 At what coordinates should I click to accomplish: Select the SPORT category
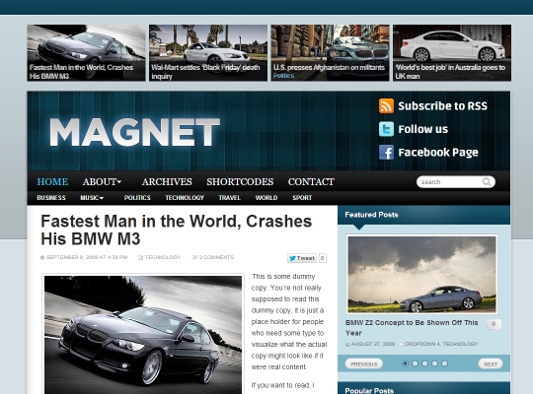pos(302,198)
